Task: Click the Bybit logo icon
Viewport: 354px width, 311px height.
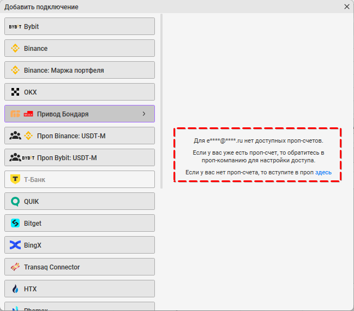Action: [15, 27]
